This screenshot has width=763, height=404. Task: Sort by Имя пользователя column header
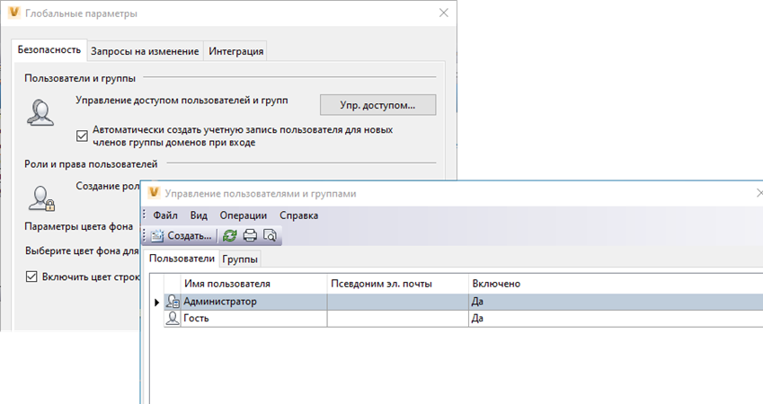pyautogui.click(x=254, y=284)
